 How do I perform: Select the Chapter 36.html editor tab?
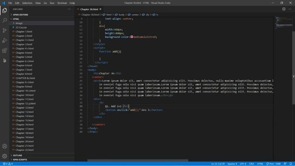(89, 9)
